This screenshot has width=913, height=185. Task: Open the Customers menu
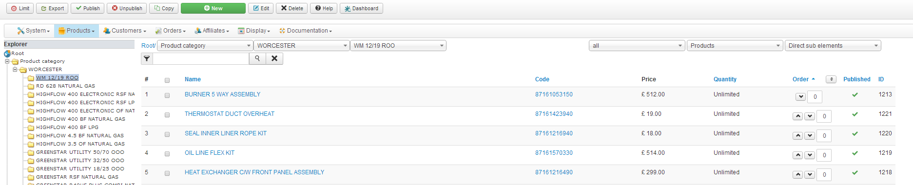pos(125,31)
